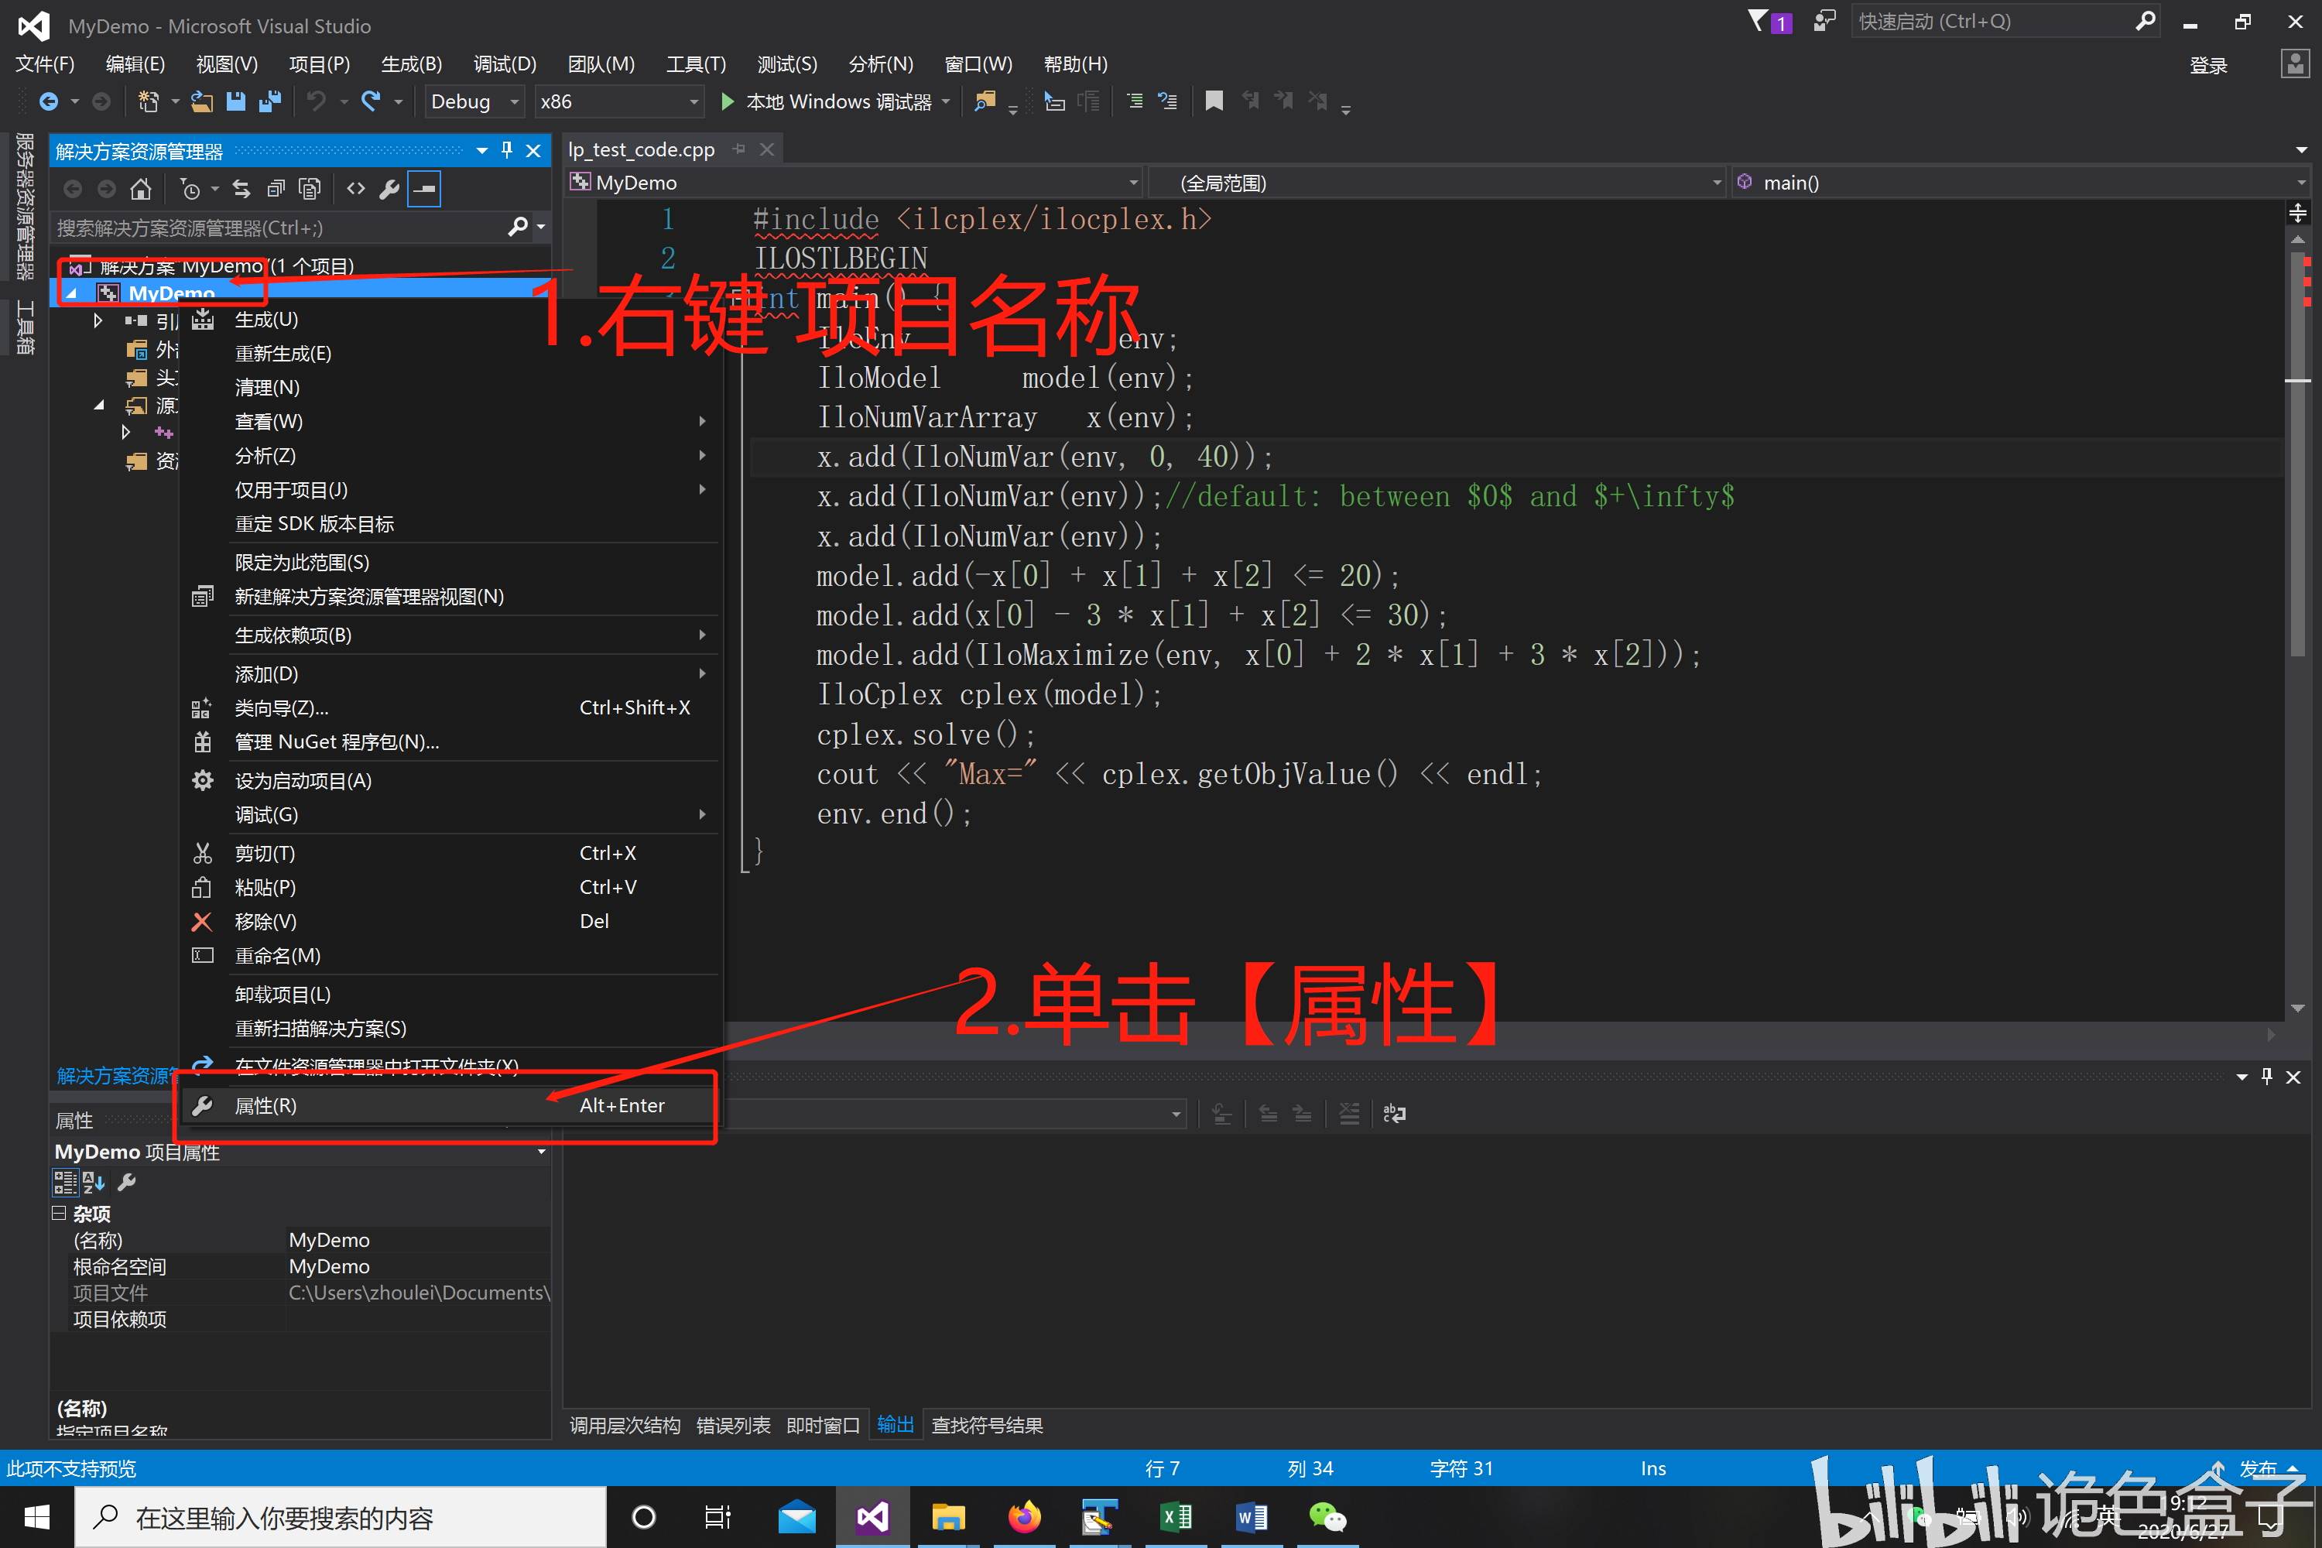The height and width of the screenshot is (1548, 2322).
Task: 从任务栏打开微信
Action: [1327, 1516]
